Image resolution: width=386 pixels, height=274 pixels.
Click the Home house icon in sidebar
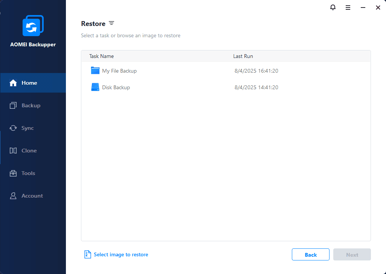(13, 83)
